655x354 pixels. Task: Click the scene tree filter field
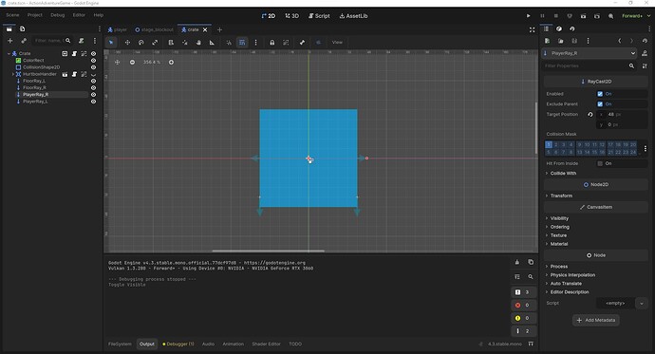click(52, 41)
